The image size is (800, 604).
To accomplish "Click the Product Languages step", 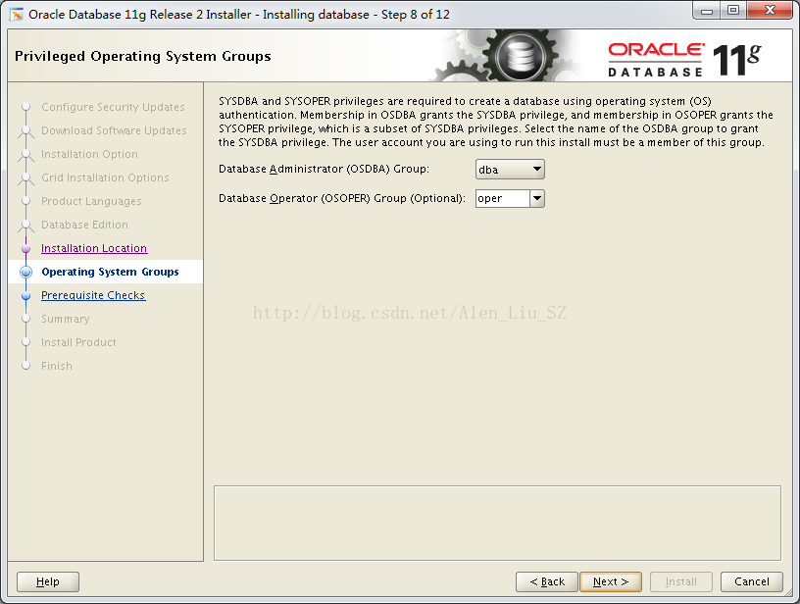I will point(91,201).
